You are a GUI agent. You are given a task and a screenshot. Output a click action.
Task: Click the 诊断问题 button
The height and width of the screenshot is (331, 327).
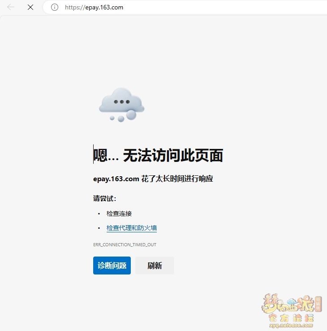click(x=112, y=266)
